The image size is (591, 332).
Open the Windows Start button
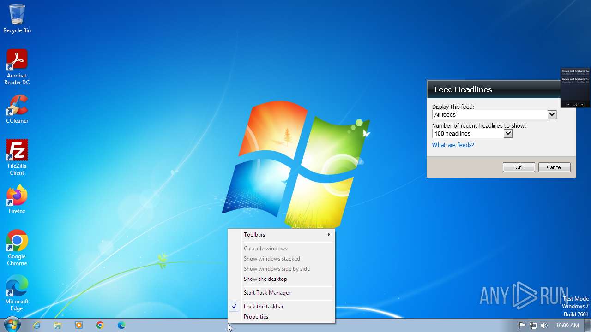[12, 325]
